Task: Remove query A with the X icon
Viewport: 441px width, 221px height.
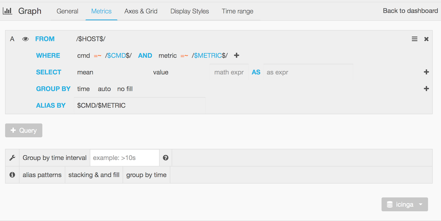Action: click(426, 39)
